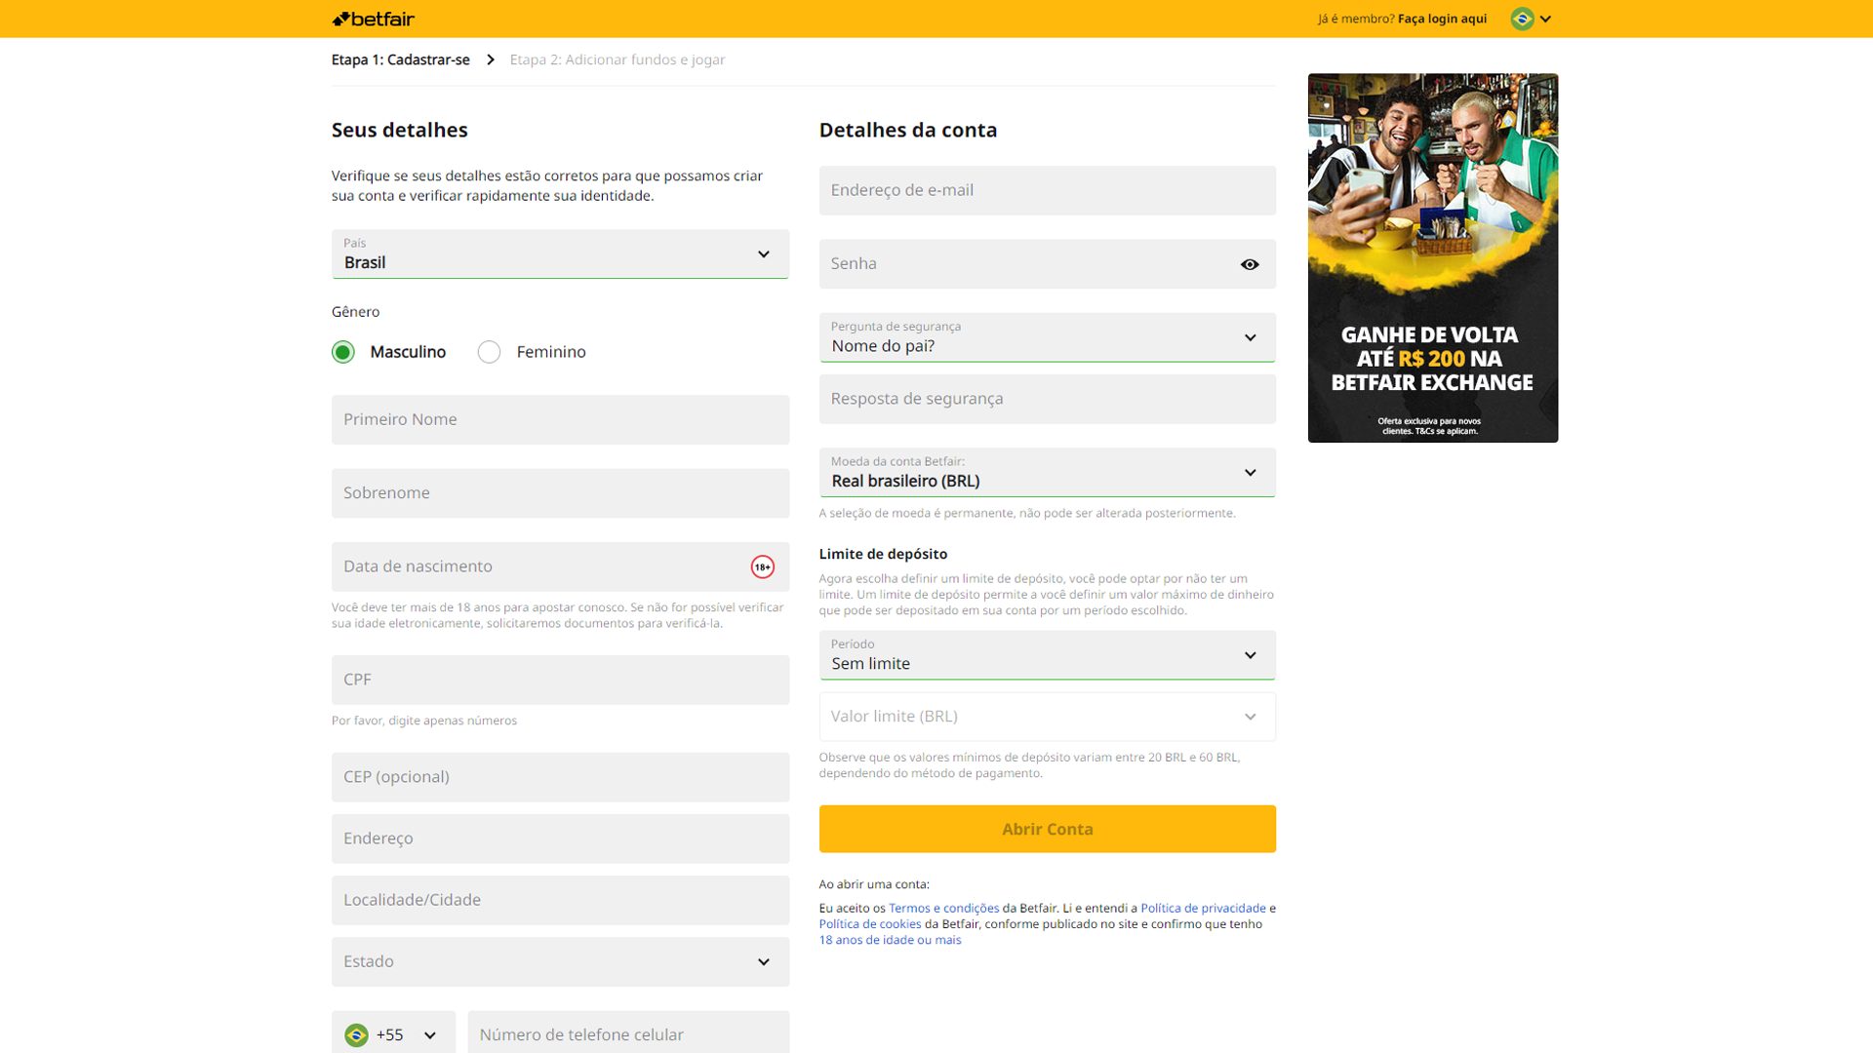Click the Brazil flag language icon in header
1873x1053 pixels.
pyautogui.click(x=1522, y=19)
